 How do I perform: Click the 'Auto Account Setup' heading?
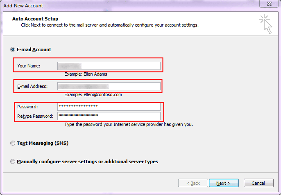click(35, 19)
